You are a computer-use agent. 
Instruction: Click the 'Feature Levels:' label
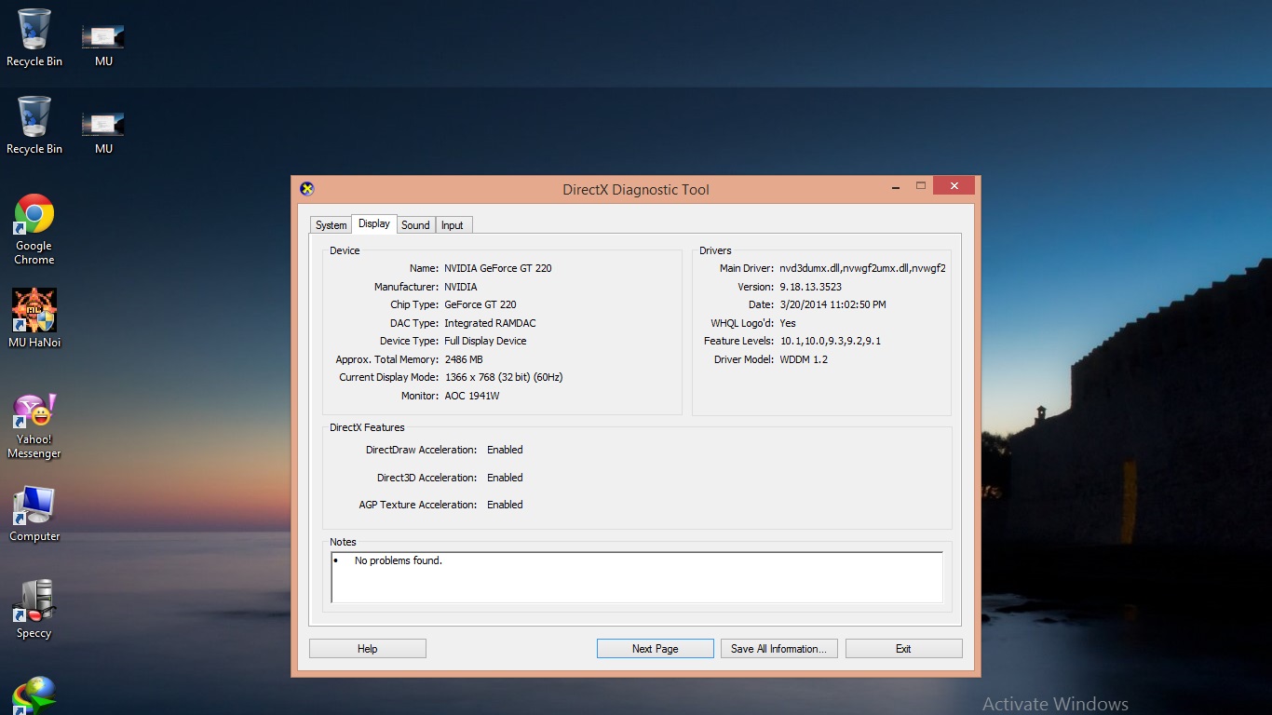tap(738, 341)
